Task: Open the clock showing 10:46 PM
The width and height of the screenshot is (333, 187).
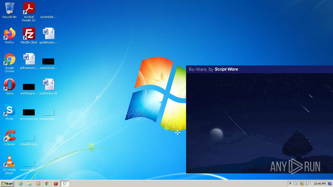Action: coord(320,184)
